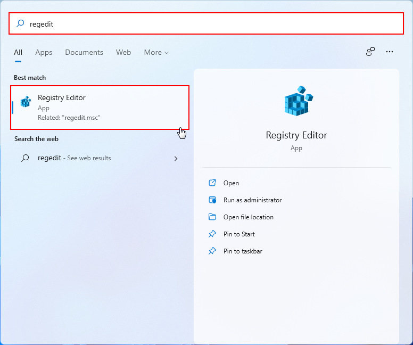
Task: Click the Pin to taskbar pin icon
Action: [212, 251]
